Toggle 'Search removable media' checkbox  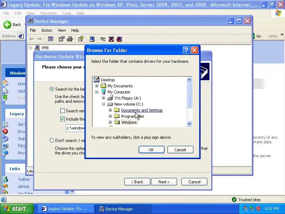(x=62, y=111)
